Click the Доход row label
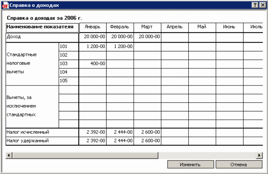The image size is (268, 174). [x=42, y=38]
